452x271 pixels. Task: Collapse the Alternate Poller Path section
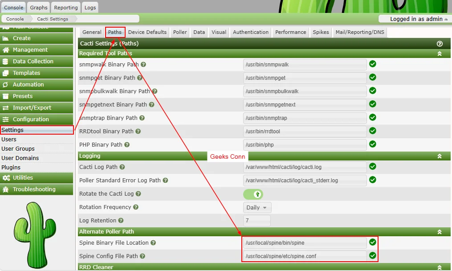[x=440, y=232]
